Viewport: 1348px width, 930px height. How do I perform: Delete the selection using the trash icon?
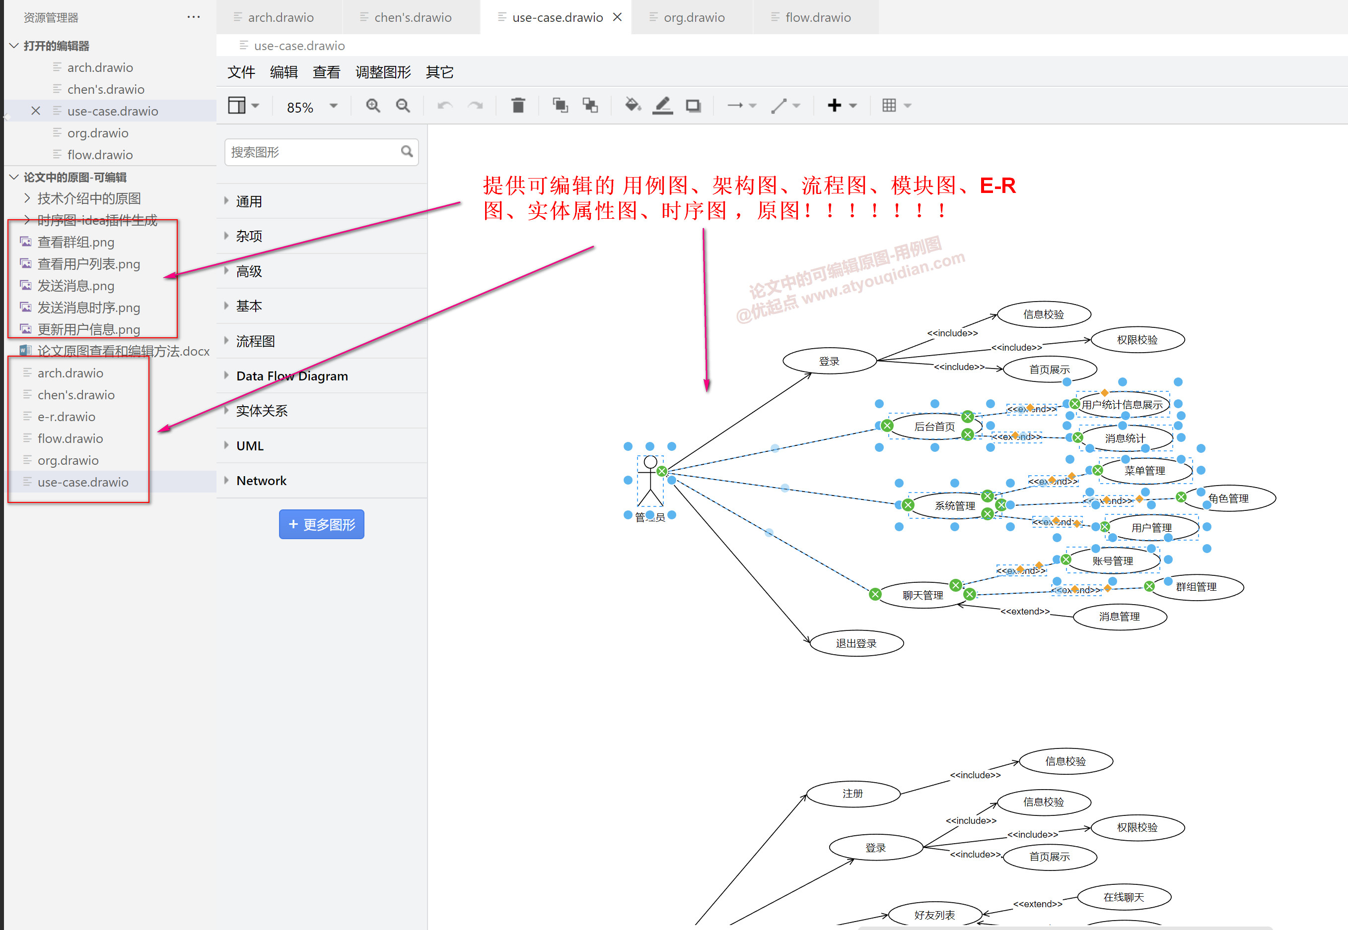(x=517, y=106)
